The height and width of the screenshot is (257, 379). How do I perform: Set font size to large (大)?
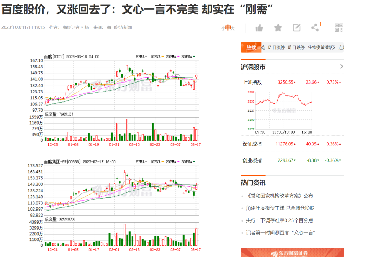point(233,28)
